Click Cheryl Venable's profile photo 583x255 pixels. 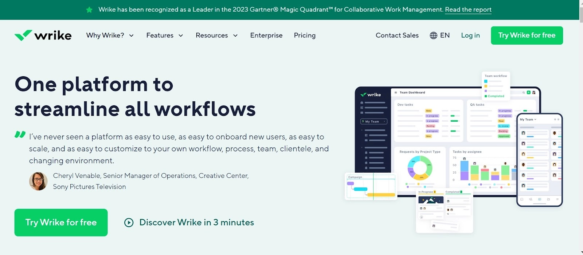pos(38,181)
